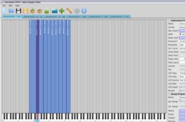Select the pencil edit icon
Viewport: 185px width, 122px height.
(x=69, y=11)
